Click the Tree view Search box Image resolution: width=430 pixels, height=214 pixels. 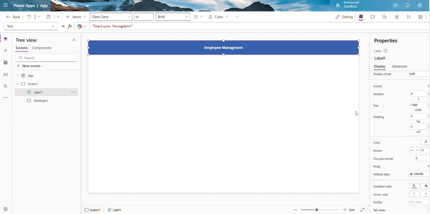tap(46, 58)
